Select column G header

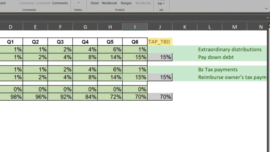click(85, 27)
